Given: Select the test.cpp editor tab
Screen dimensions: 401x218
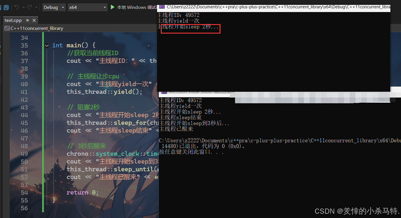Looking at the screenshot, I should click(13, 20).
